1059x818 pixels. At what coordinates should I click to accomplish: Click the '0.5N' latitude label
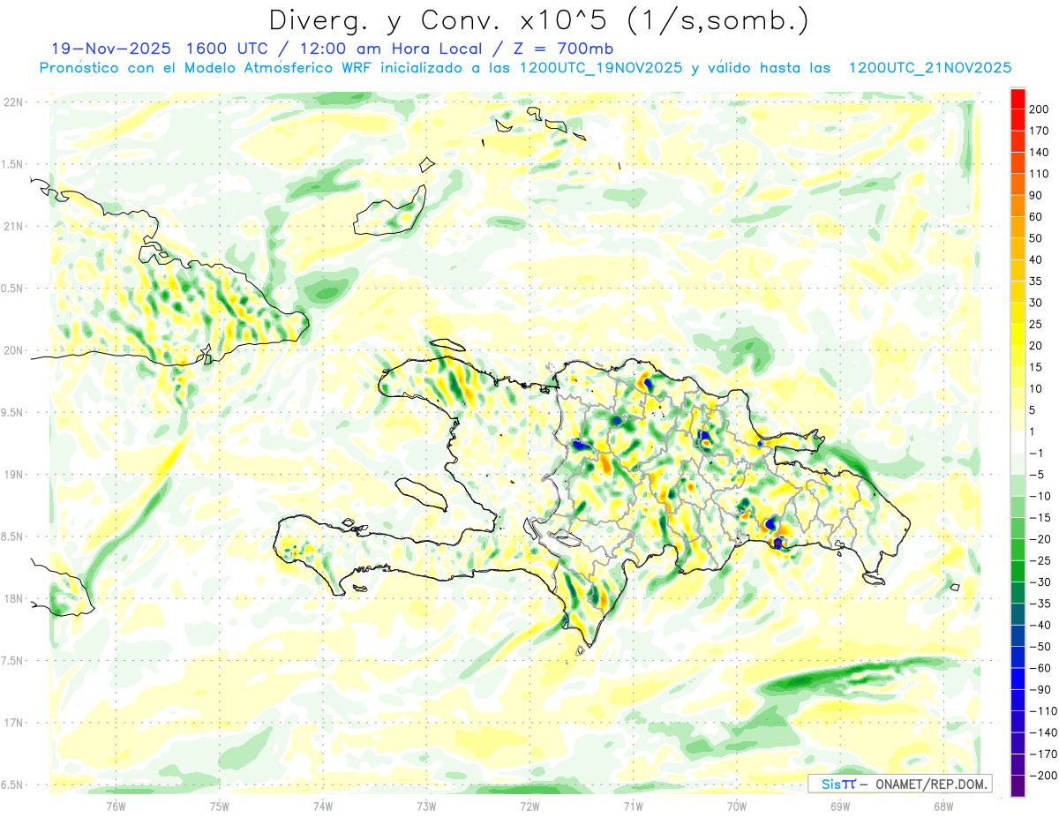tap(13, 289)
